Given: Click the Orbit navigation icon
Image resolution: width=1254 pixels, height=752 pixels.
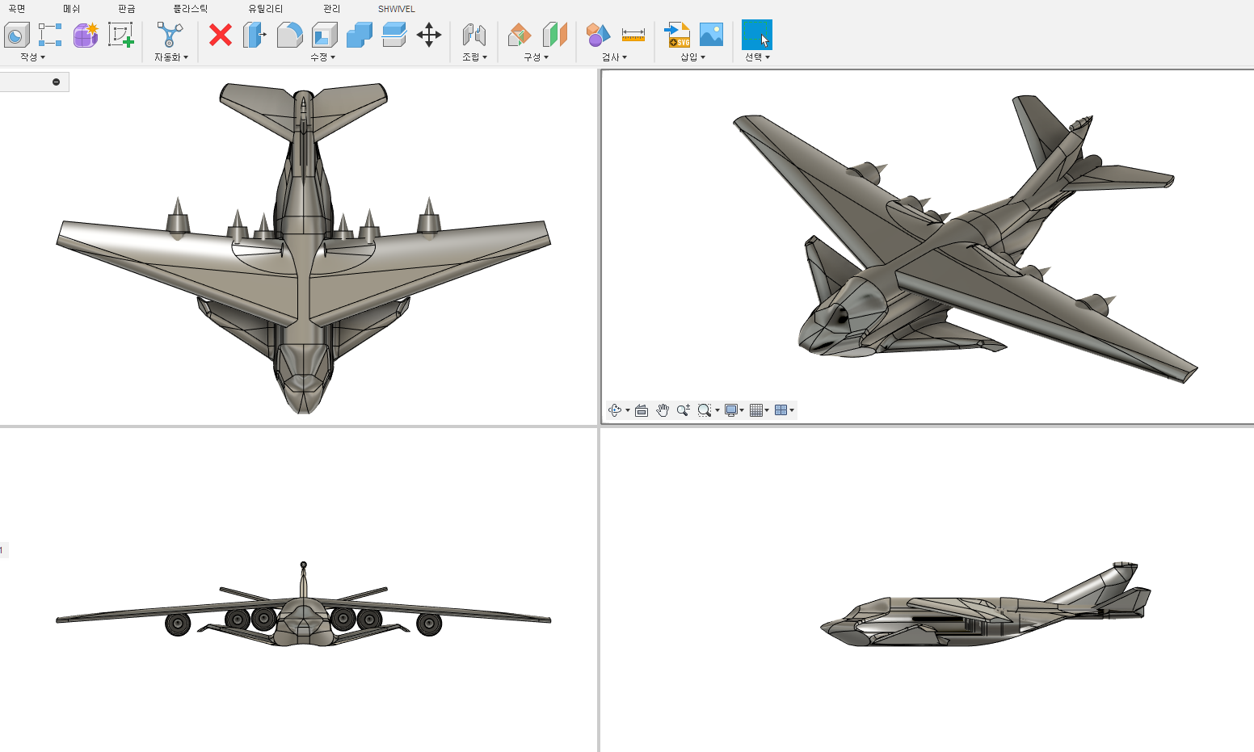Looking at the screenshot, I should click(x=615, y=410).
